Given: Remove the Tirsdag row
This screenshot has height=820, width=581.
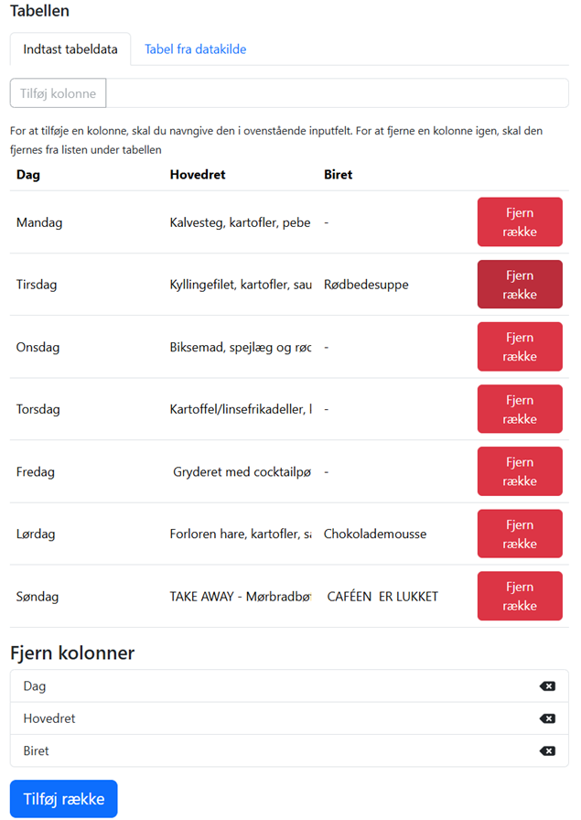Looking at the screenshot, I should click(x=520, y=284).
